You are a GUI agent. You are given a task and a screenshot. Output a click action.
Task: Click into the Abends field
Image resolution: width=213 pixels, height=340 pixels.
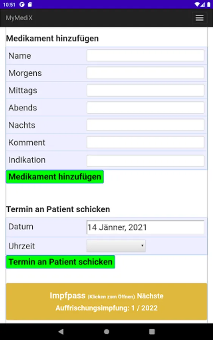(x=146, y=108)
